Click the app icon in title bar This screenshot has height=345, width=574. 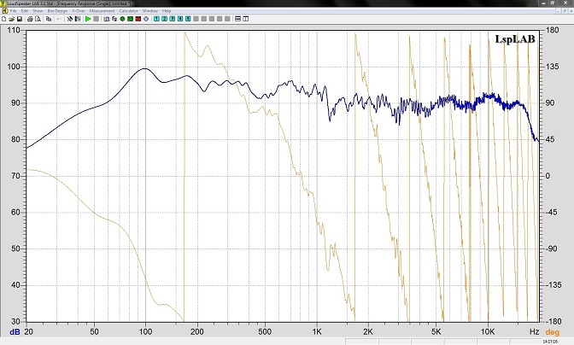3,3
